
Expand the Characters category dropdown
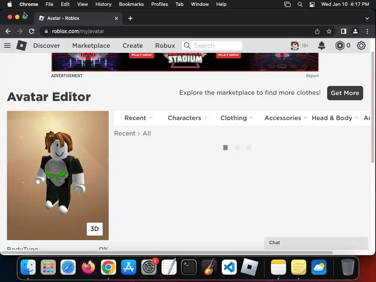pos(187,118)
